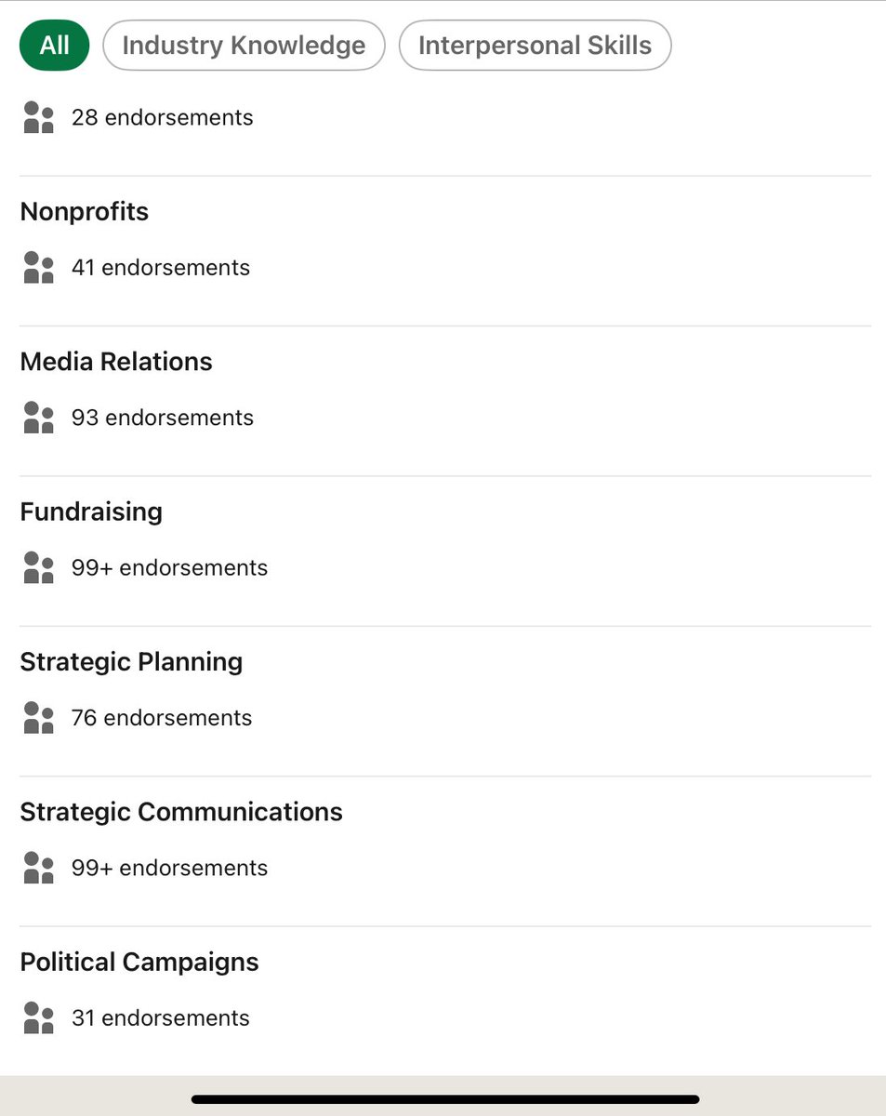
Task: Open the Fundraising skill heading
Action: (x=91, y=511)
